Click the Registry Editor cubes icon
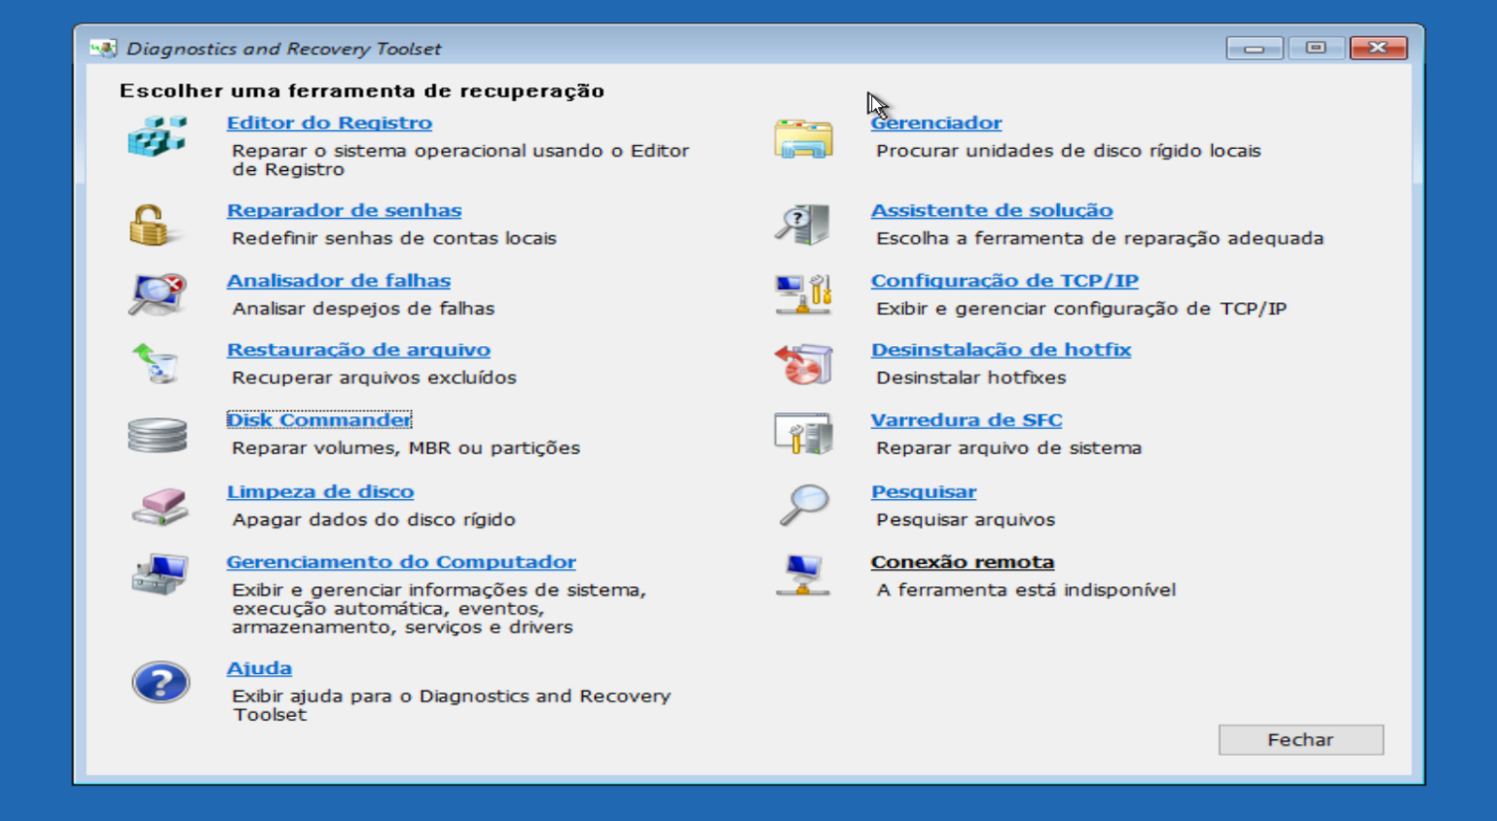 point(157,136)
